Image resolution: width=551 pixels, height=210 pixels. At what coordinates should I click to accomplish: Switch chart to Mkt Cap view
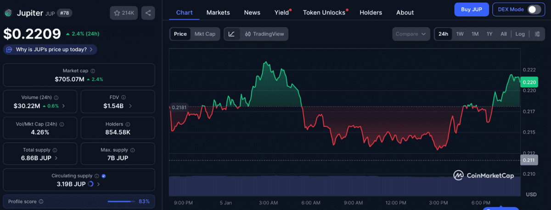click(205, 34)
